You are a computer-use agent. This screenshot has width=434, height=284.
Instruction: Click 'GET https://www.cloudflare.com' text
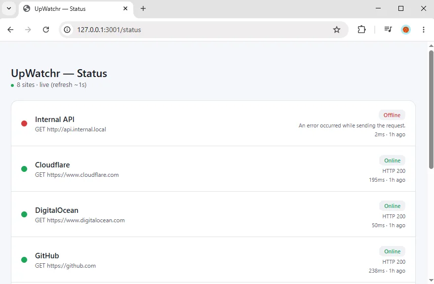coord(77,175)
